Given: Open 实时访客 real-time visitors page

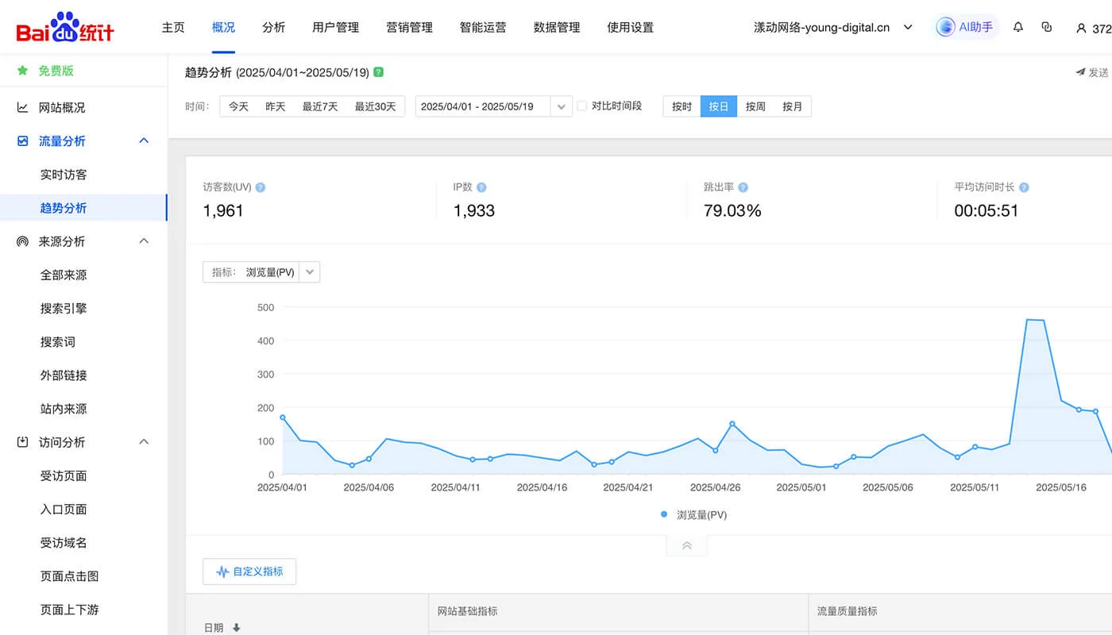Looking at the screenshot, I should tap(64, 174).
